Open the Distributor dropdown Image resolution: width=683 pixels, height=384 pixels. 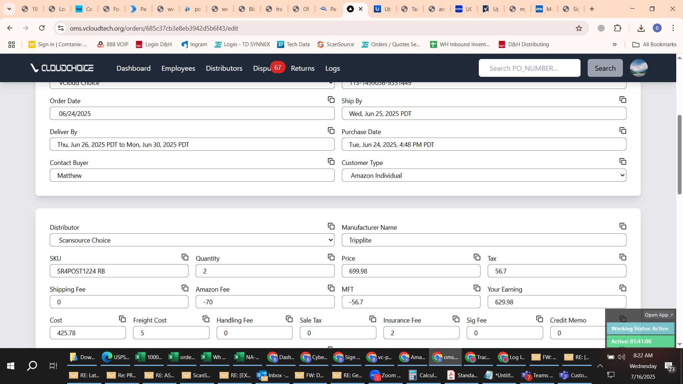pyautogui.click(x=192, y=240)
